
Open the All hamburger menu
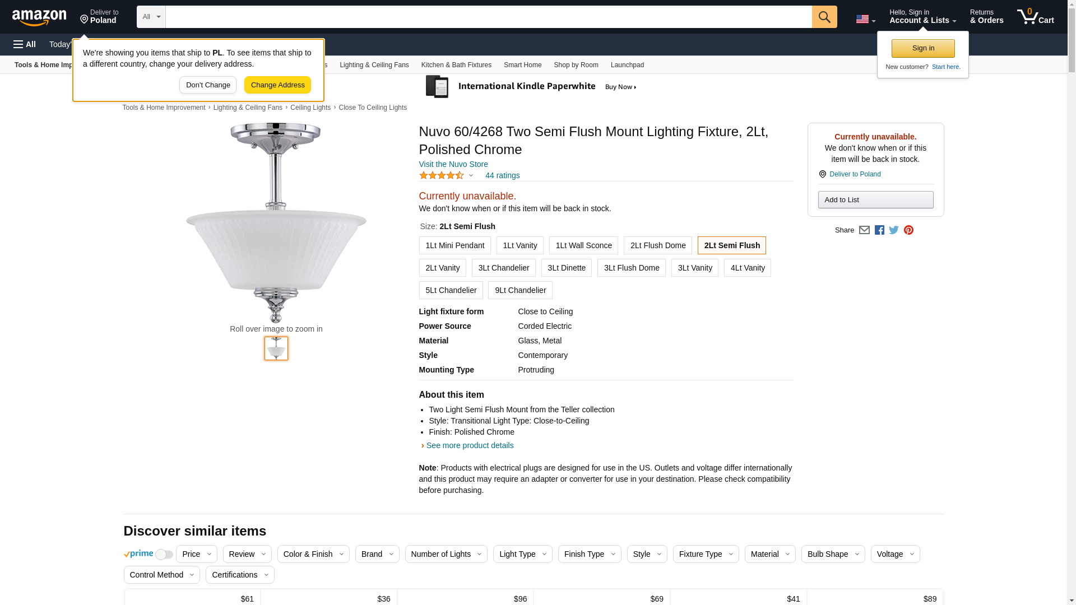(25, 44)
